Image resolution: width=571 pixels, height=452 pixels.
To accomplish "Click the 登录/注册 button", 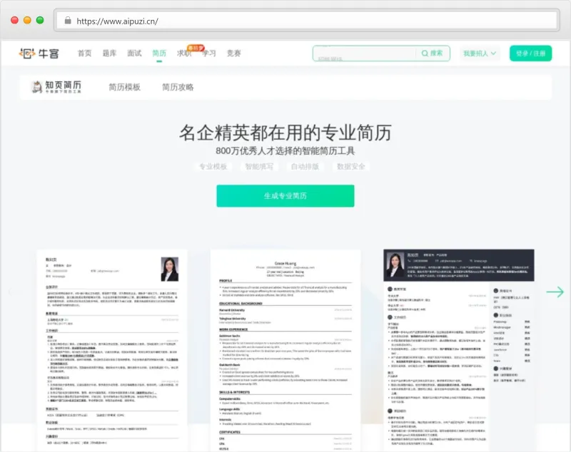I will tap(530, 53).
